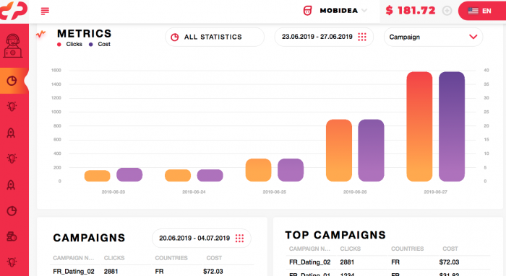Open the orange pie chart statistics icon
Screen dimensions: 506x276
point(12,81)
